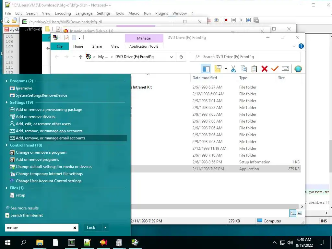The width and height of the screenshot is (332, 249).
Task: Open the Encoding menu in Notepad++
Action: pos(63,13)
